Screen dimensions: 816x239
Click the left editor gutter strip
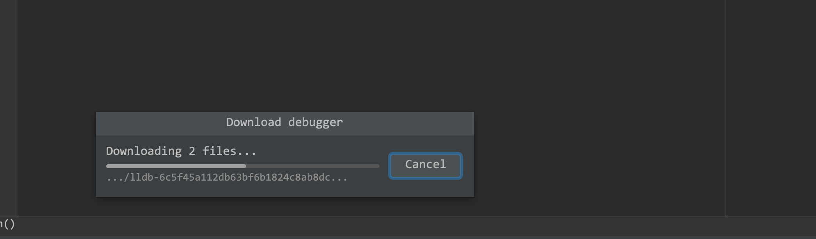[x=8, y=107]
